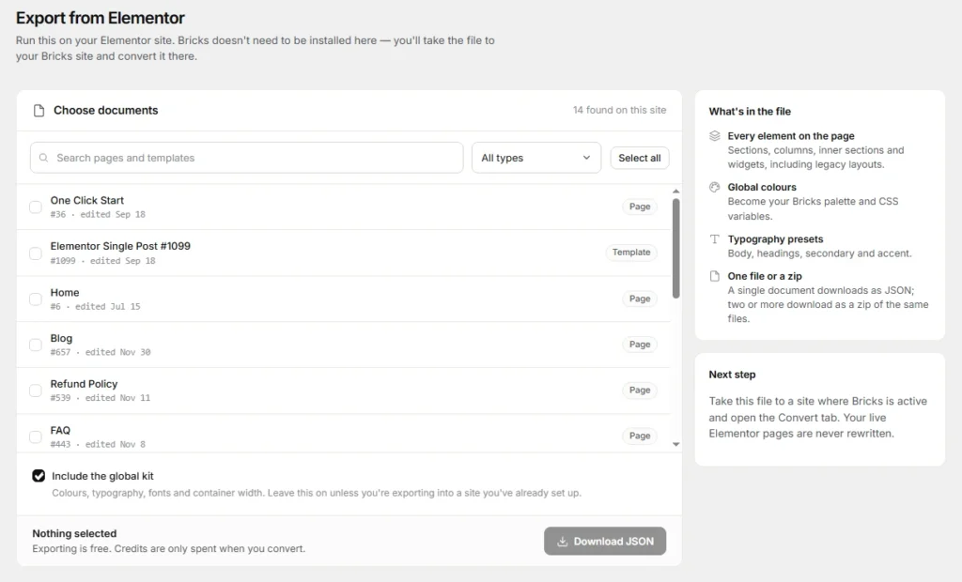Click the download arrow icon on the Download JSON button
The image size is (962, 582).
pyautogui.click(x=562, y=542)
